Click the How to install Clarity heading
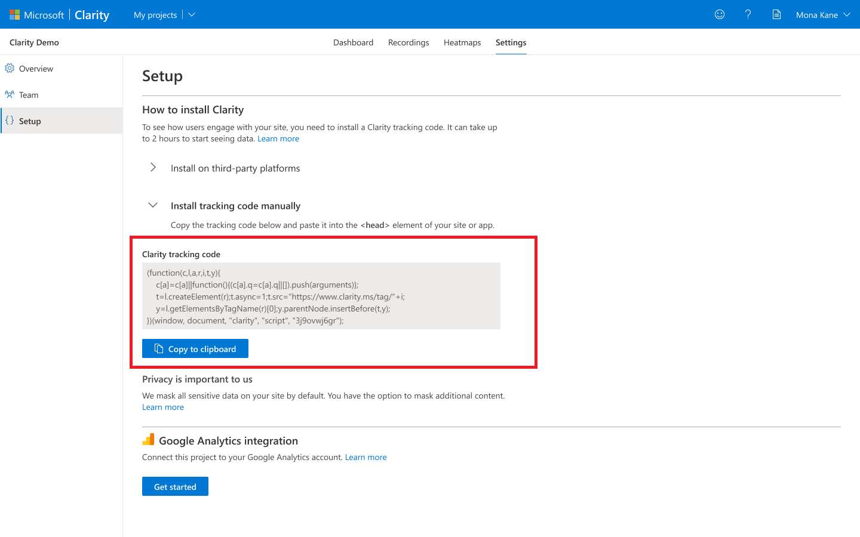The image size is (860, 537). 193,110
